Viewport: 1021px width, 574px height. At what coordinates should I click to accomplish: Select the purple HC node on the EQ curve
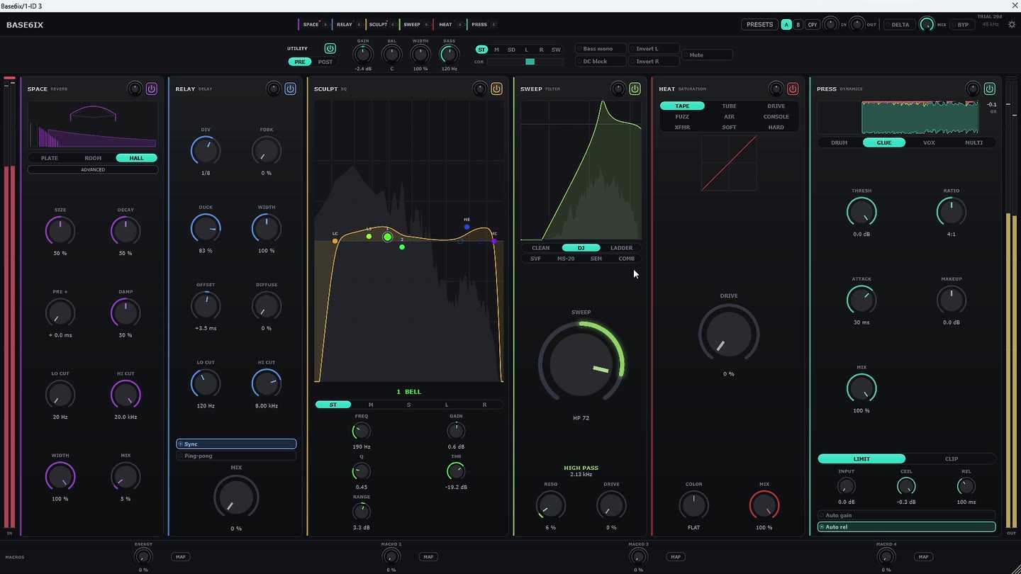coord(494,241)
